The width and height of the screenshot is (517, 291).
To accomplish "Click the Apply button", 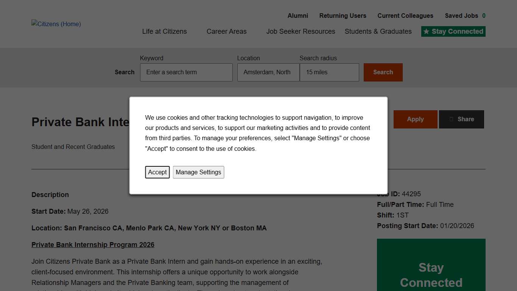I will 415,119.
